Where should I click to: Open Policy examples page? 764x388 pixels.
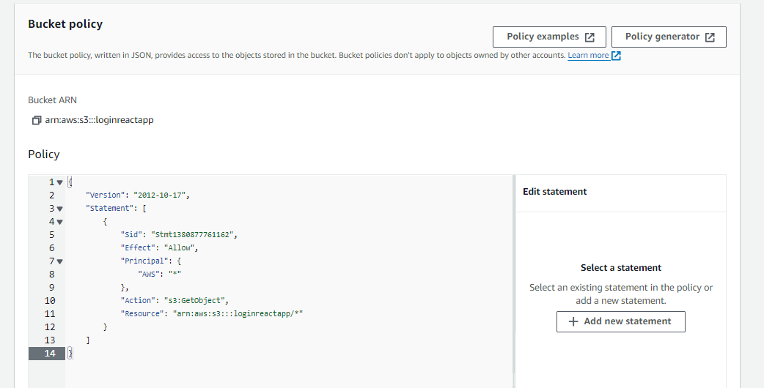click(x=543, y=37)
